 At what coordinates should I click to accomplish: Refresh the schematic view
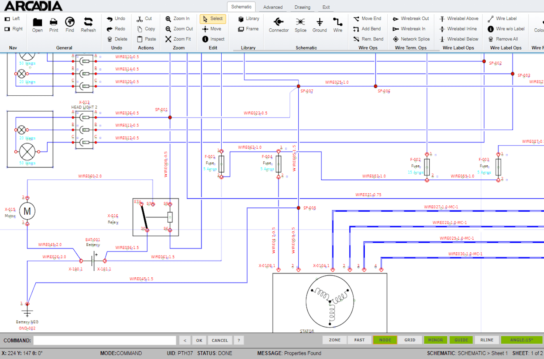(88, 22)
